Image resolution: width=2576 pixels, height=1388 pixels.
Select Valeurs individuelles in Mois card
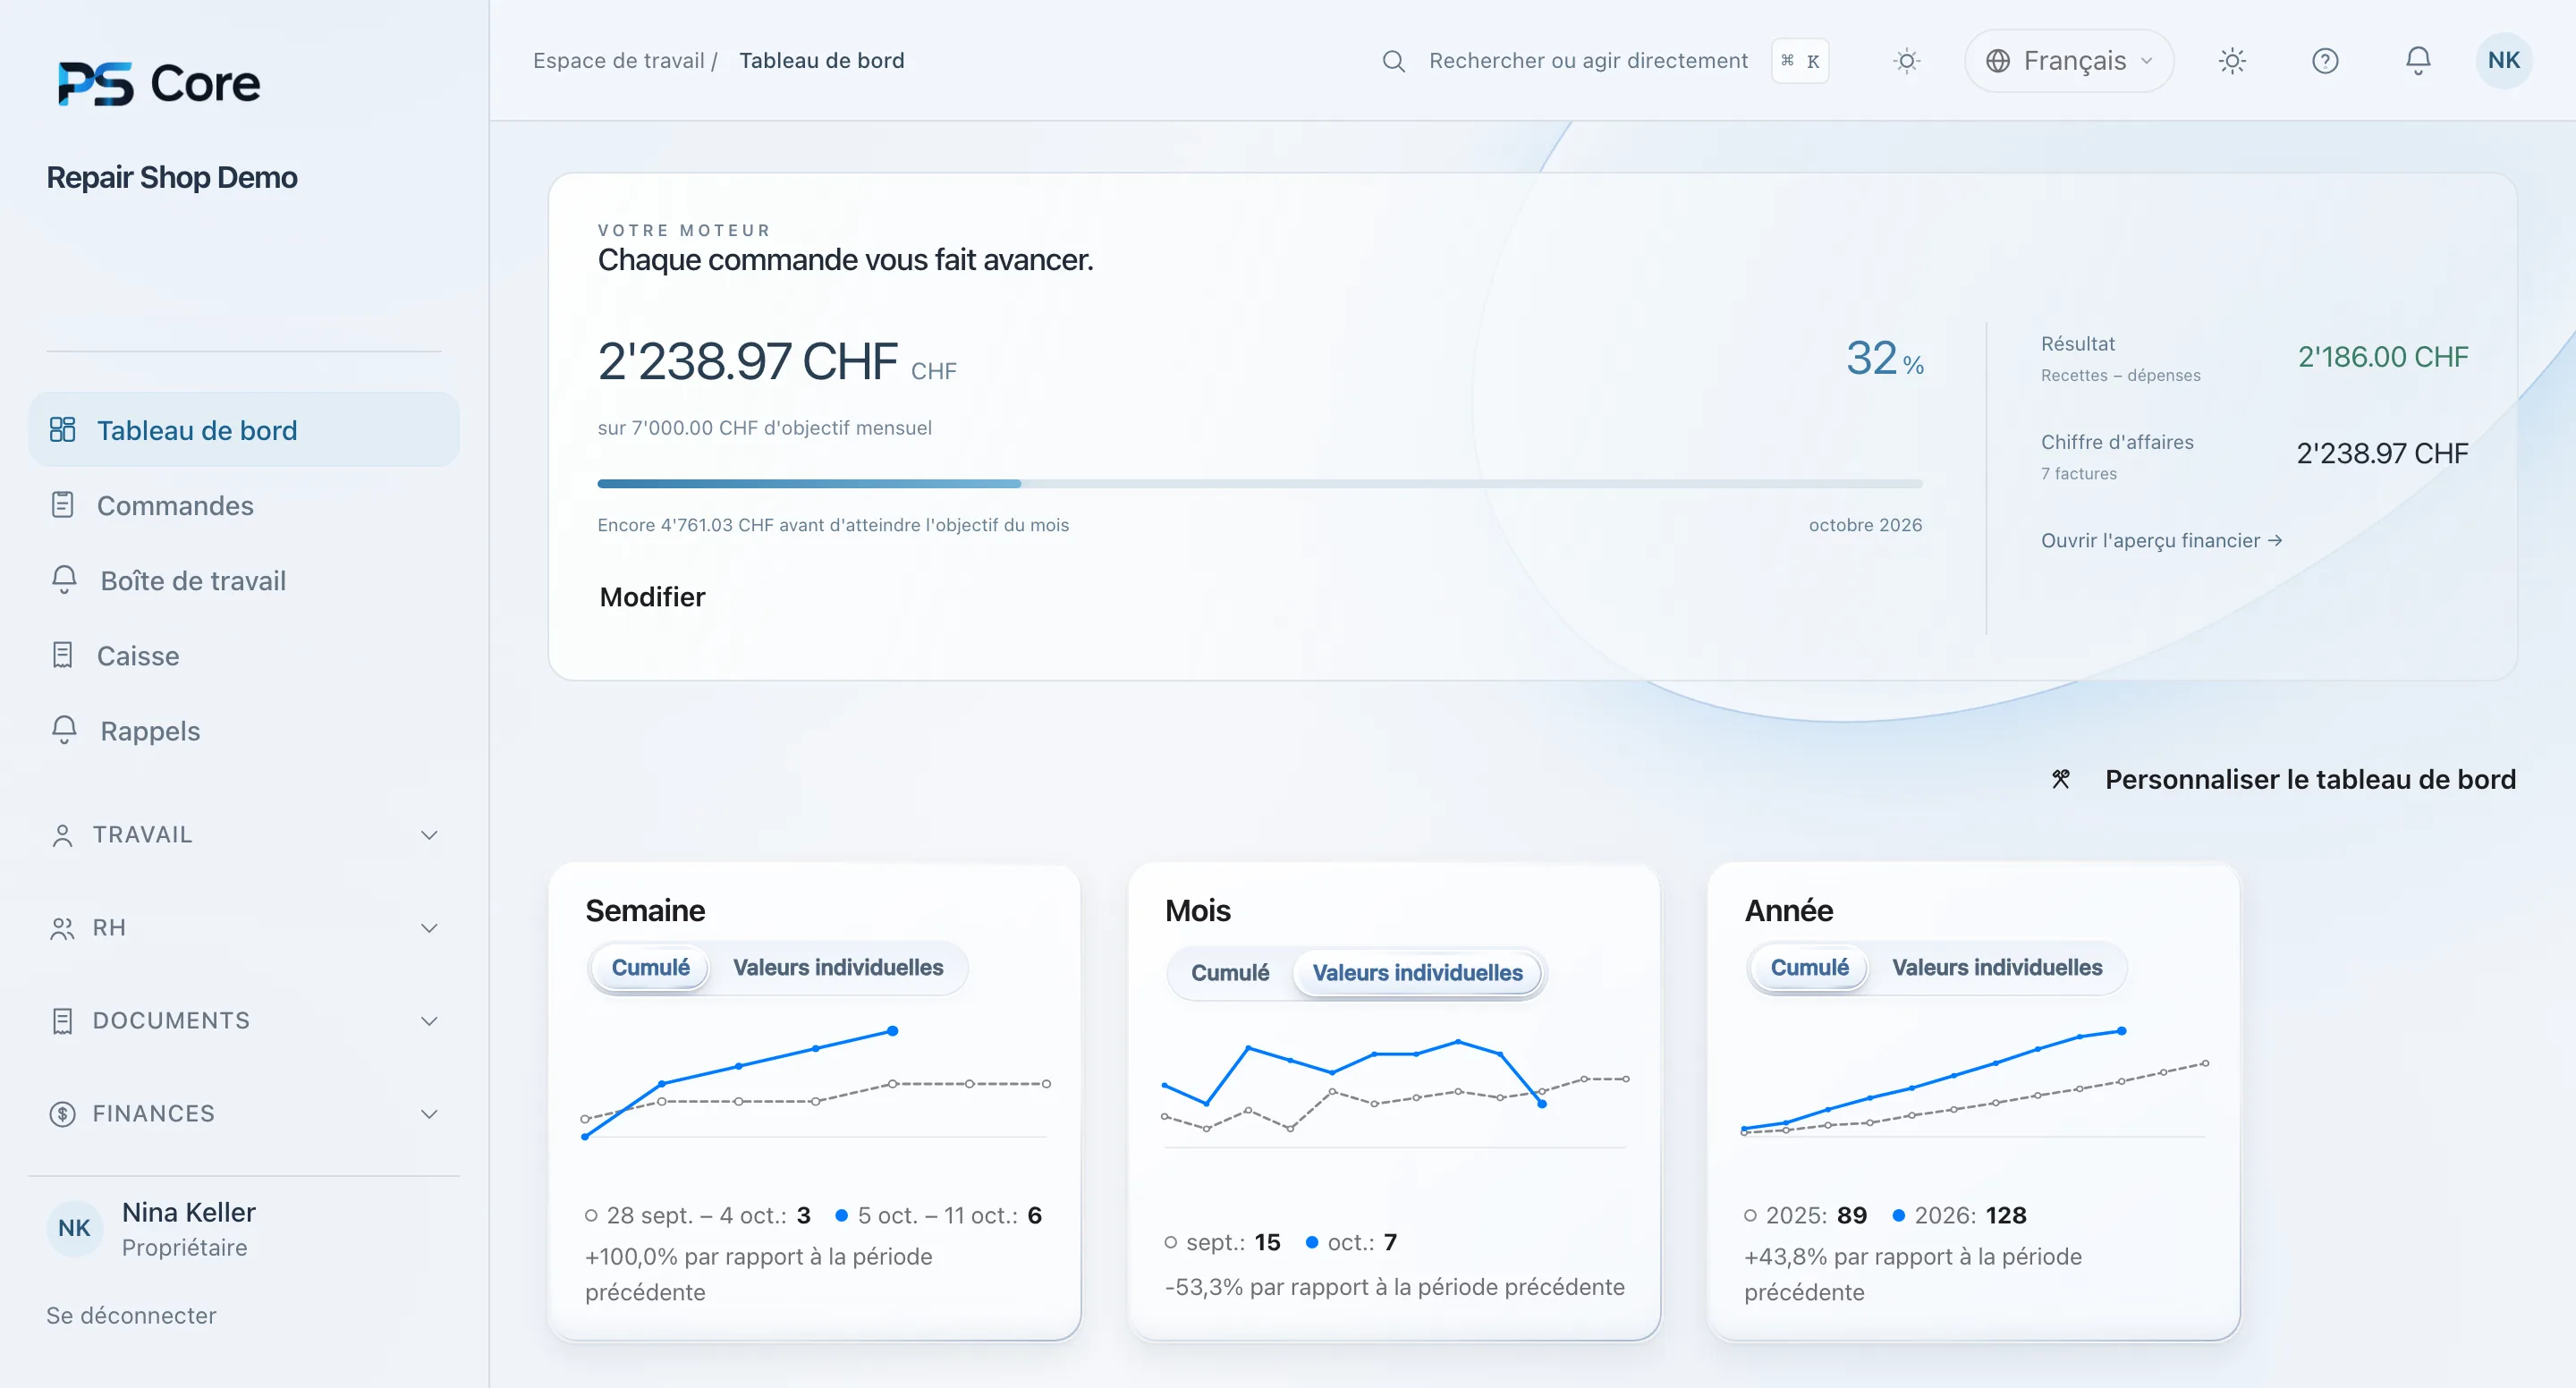[x=1417, y=972]
